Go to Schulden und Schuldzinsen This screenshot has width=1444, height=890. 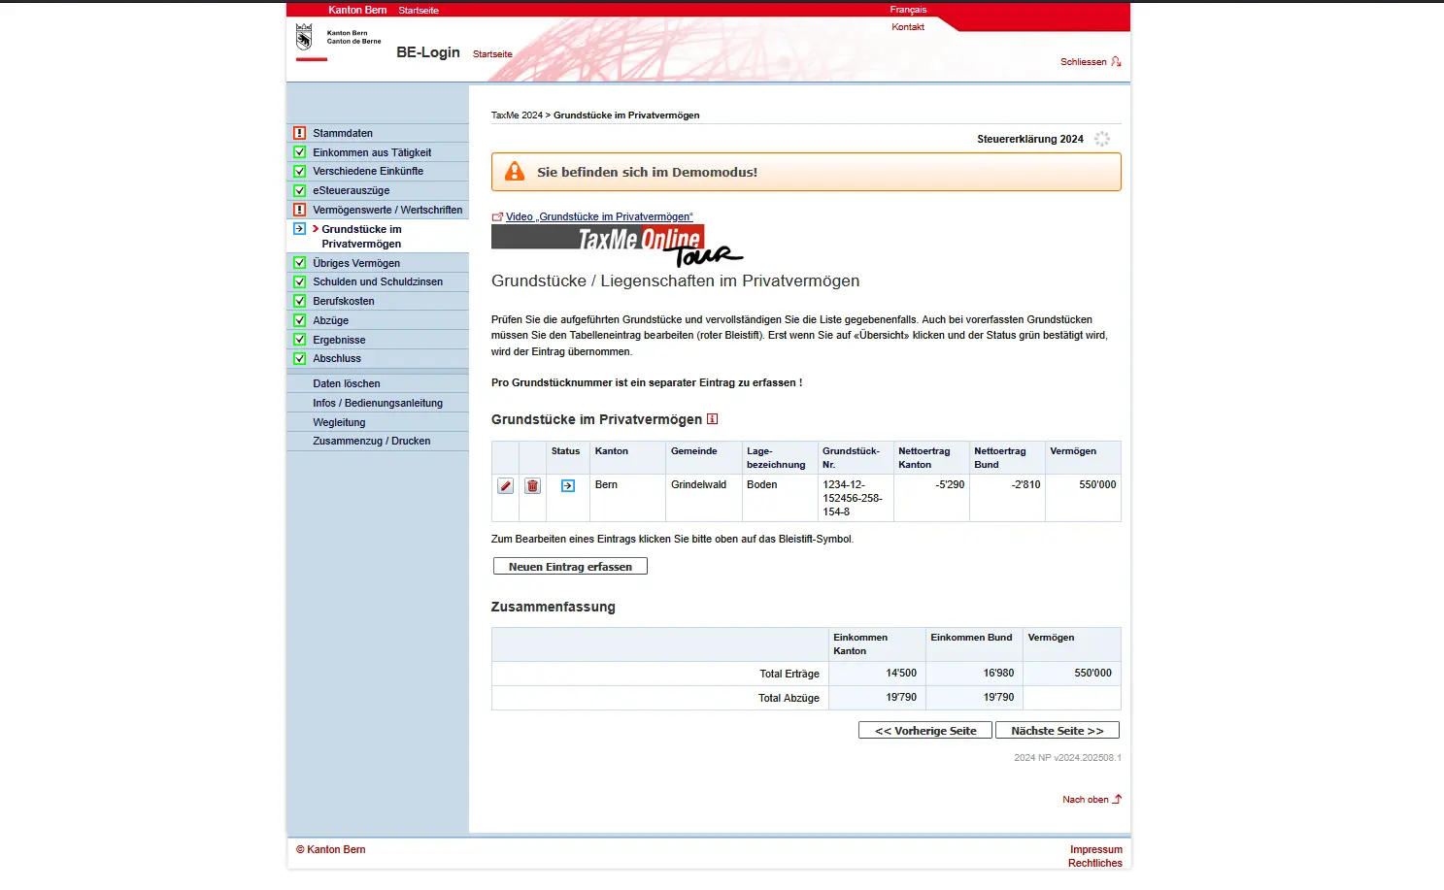point(378,281)
